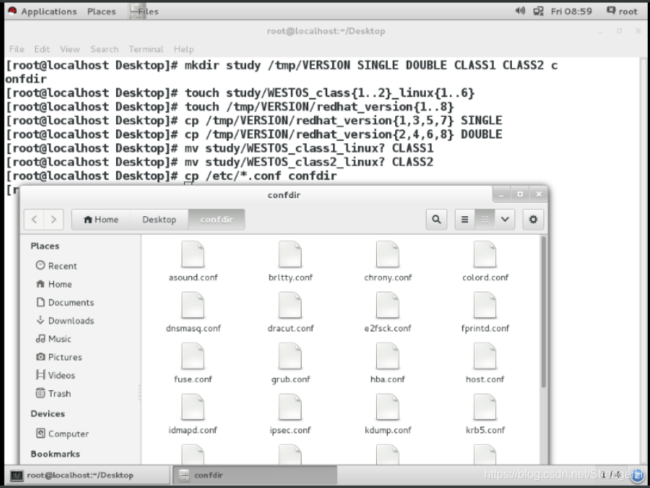The image size is (650, 488).
Task: Select the dnsmasq.conf file icon
Action: 193,305
